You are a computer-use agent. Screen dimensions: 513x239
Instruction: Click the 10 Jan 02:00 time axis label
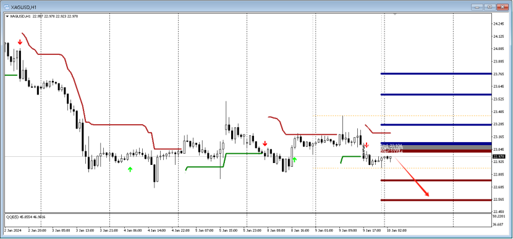[397, 230]
